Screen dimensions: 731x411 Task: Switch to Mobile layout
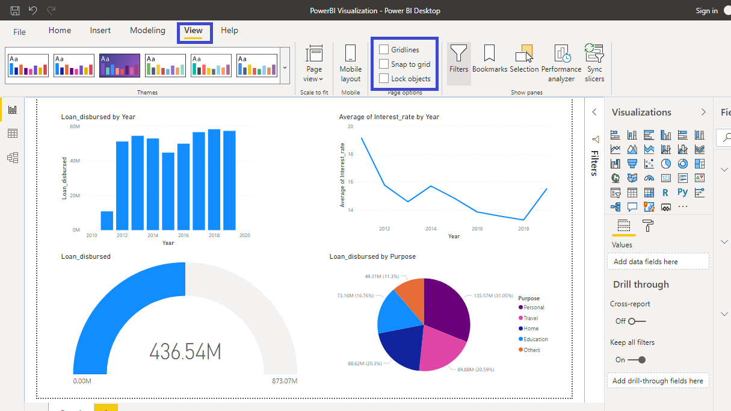[350, 63]
